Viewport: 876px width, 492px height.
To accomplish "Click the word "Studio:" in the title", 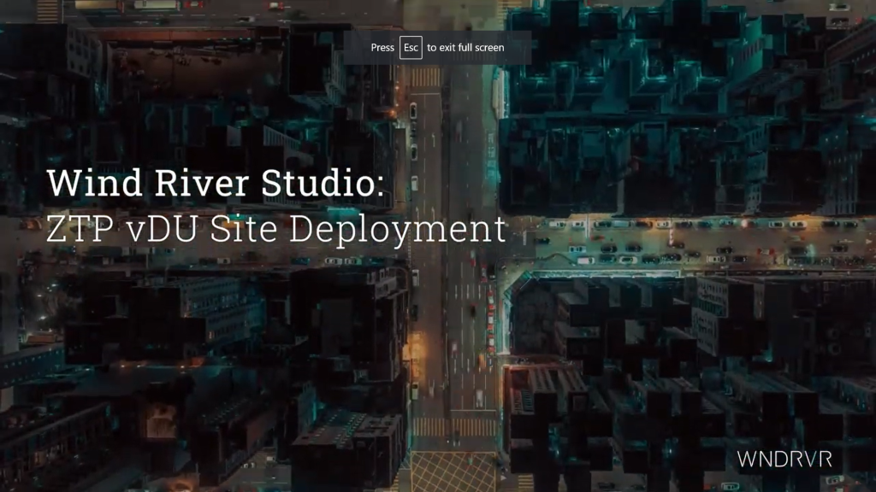I will (331, 183).
